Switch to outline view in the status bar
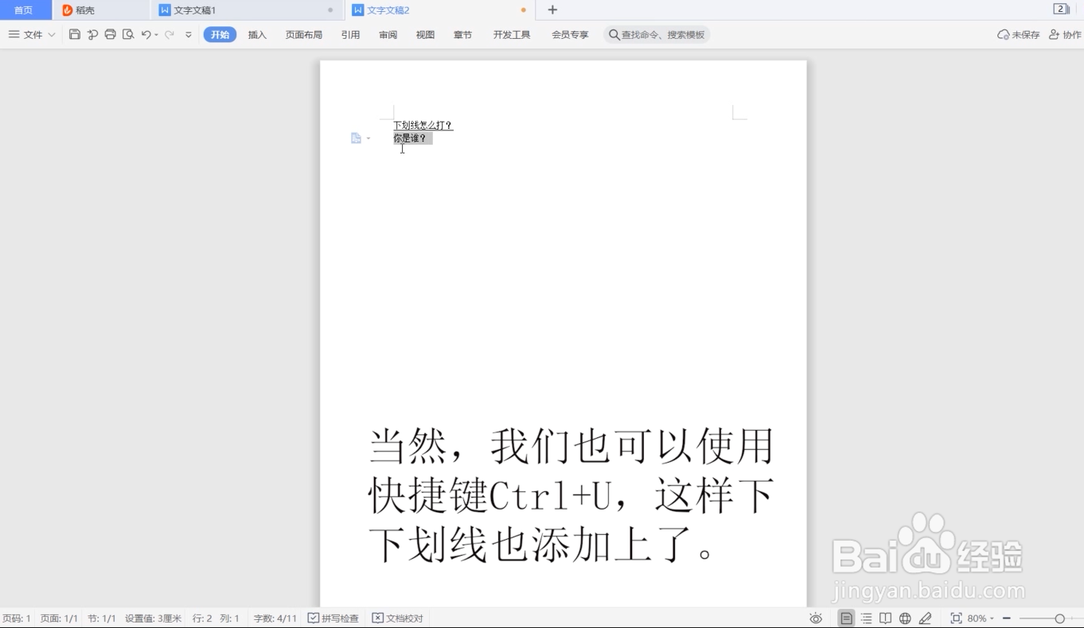1084x628 pixels. (x=866, y=618)
